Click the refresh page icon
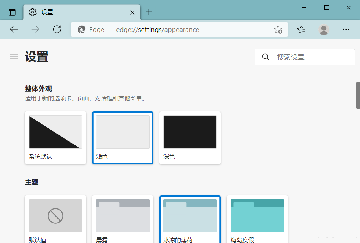 [57, 29]
